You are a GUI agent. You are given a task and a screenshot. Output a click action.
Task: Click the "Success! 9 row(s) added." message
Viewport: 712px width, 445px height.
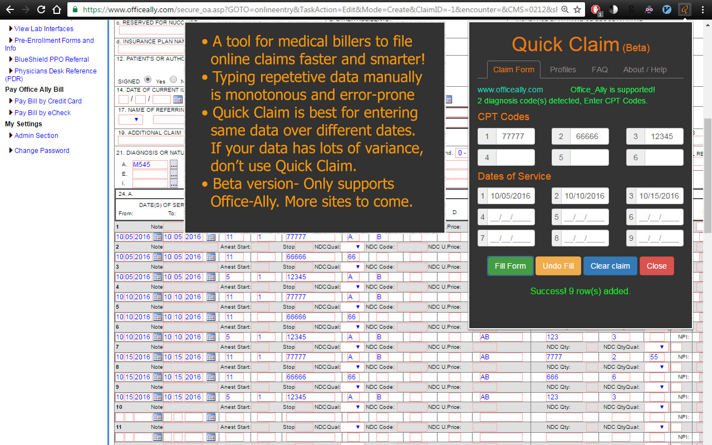click(580, 291)
